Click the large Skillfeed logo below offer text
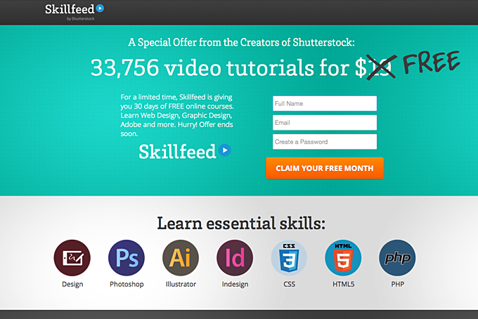Viewport: 478px width, 319px height. [185, 151]
